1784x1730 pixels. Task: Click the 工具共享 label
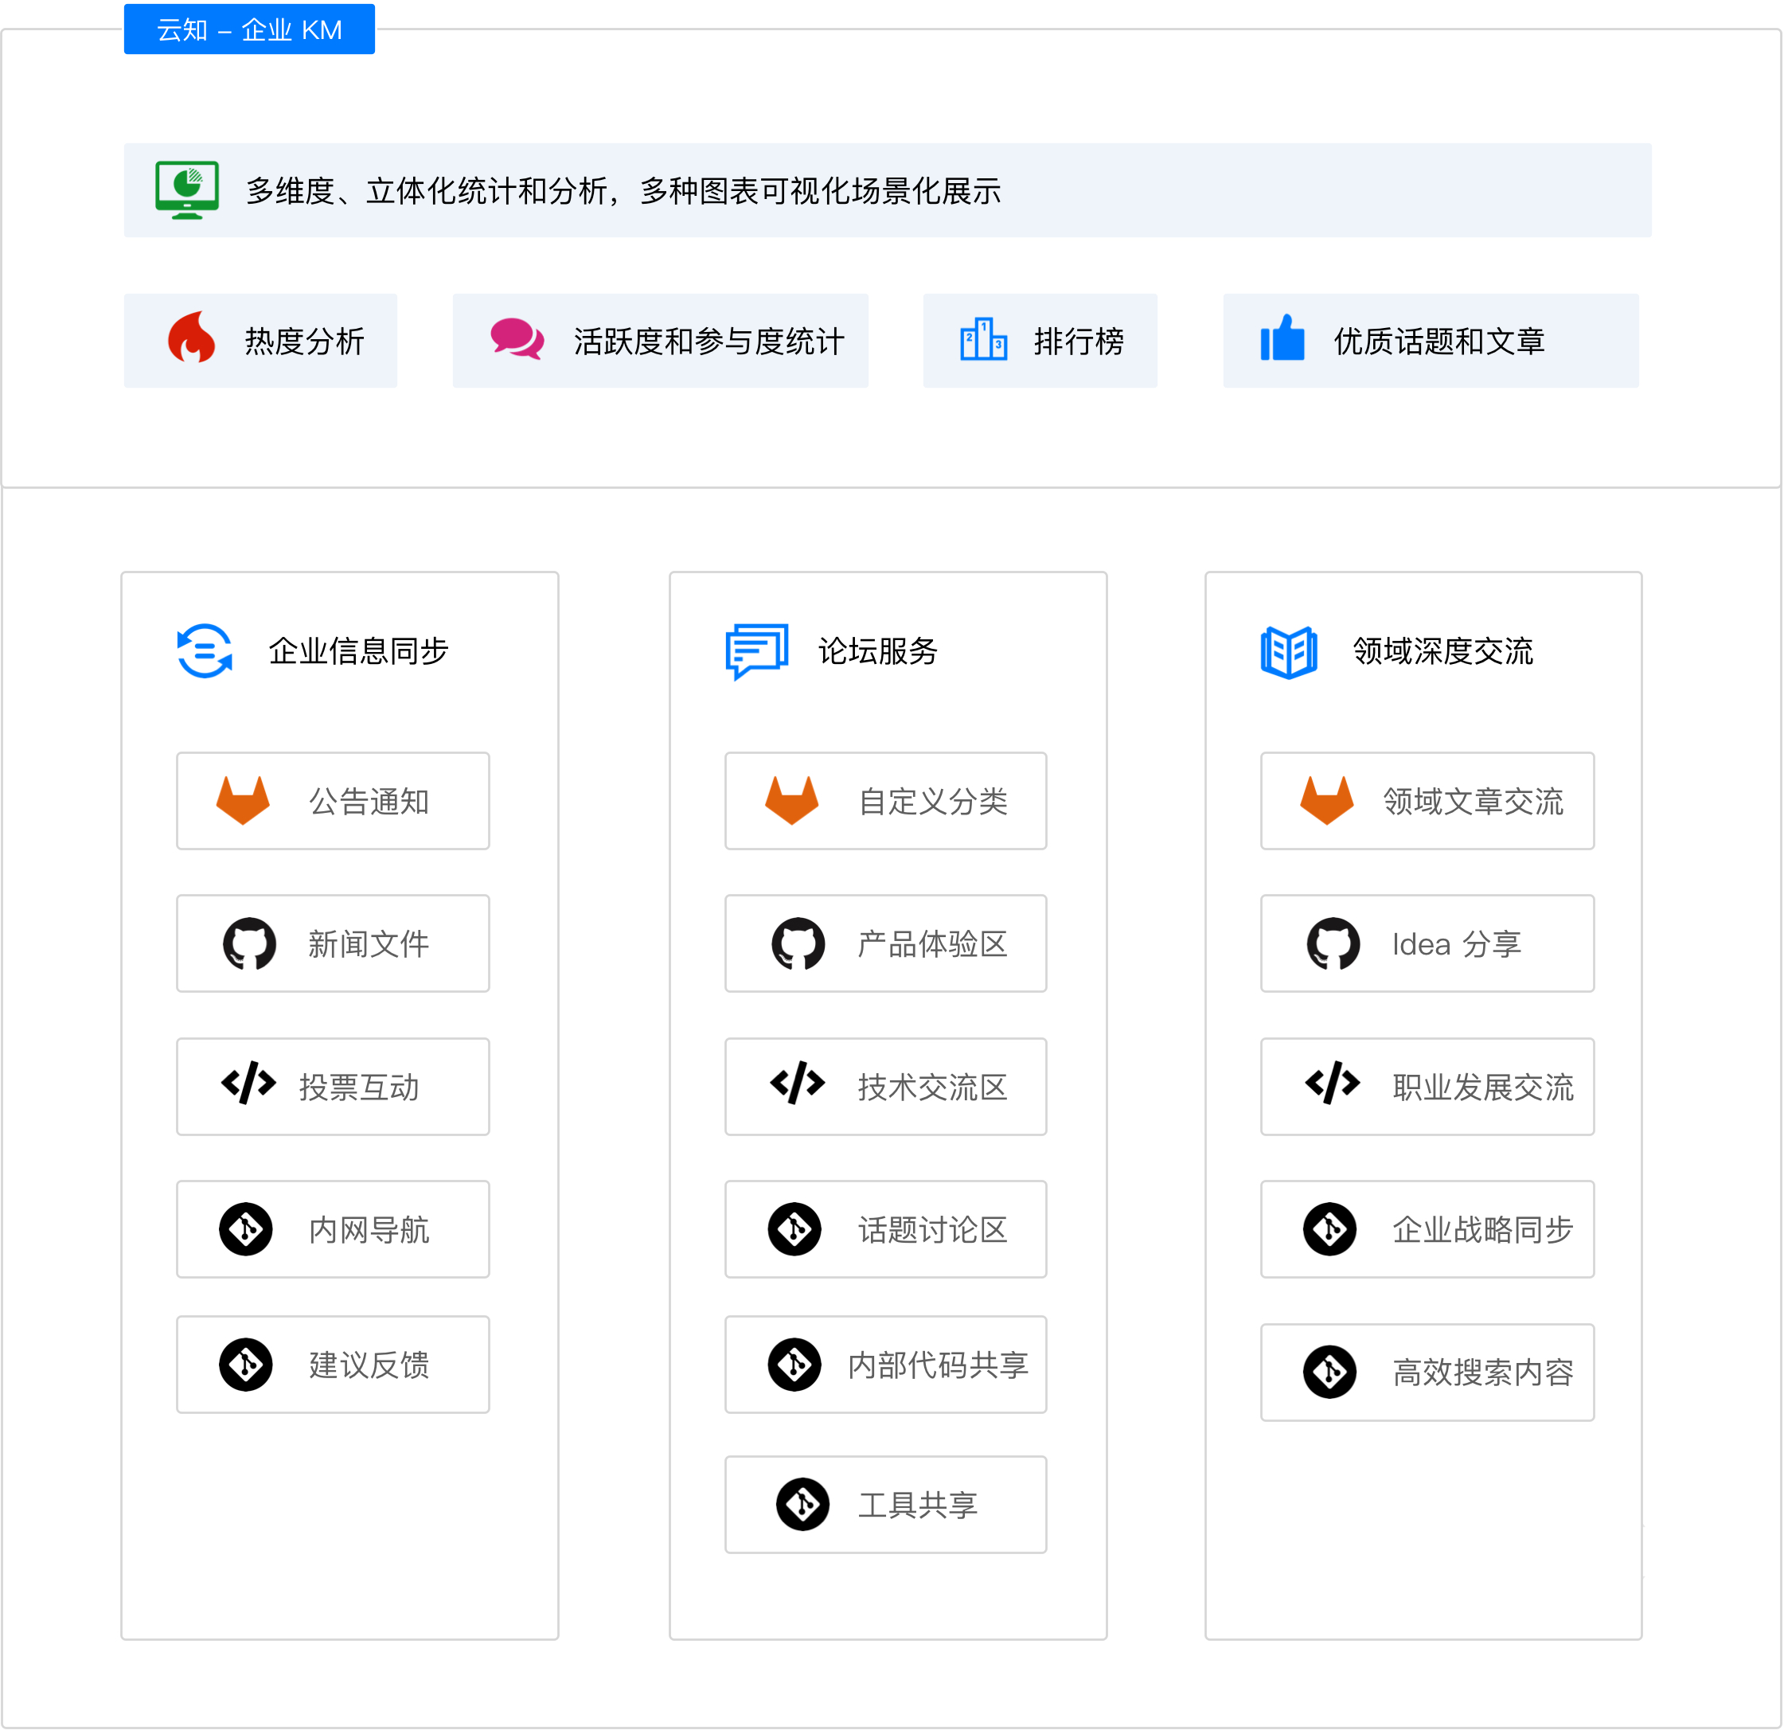pos(918,1505)
